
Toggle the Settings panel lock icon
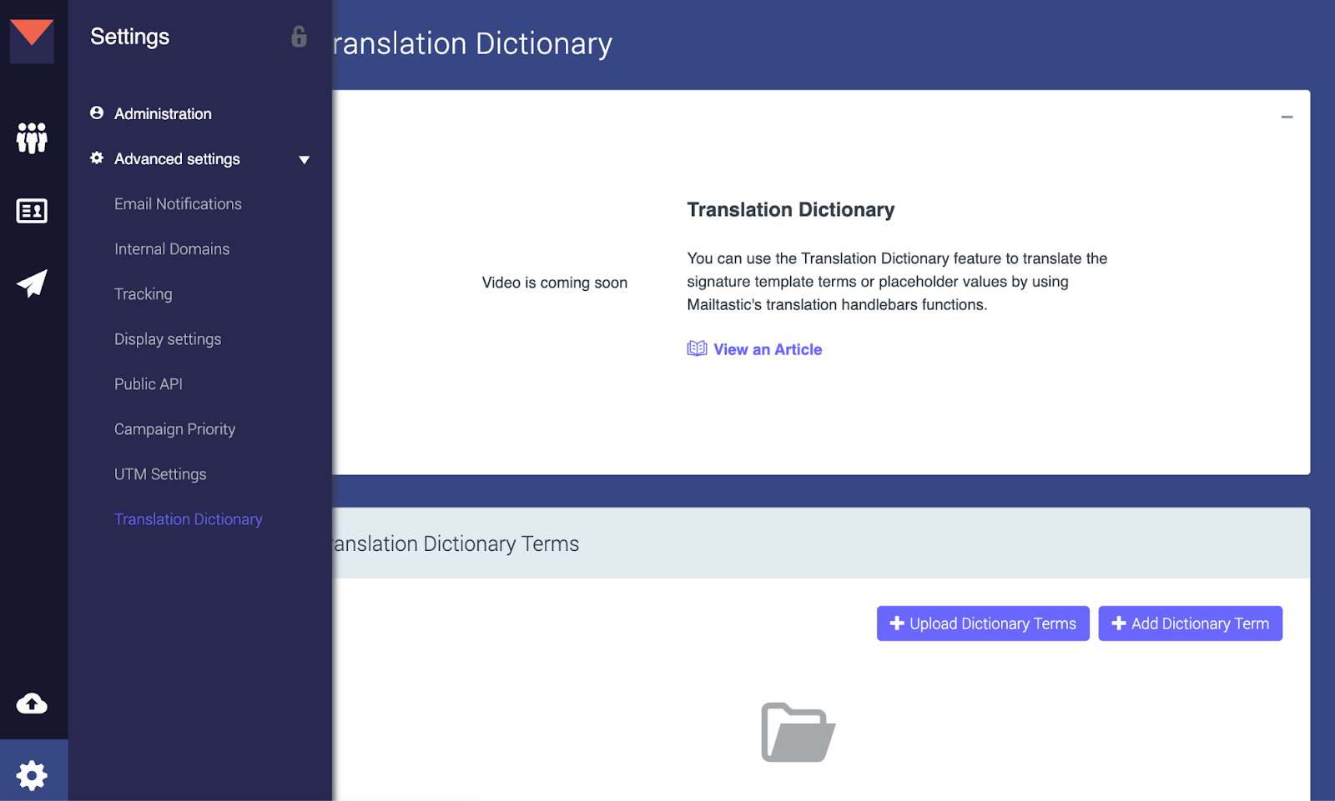click(x=299, y=37)
